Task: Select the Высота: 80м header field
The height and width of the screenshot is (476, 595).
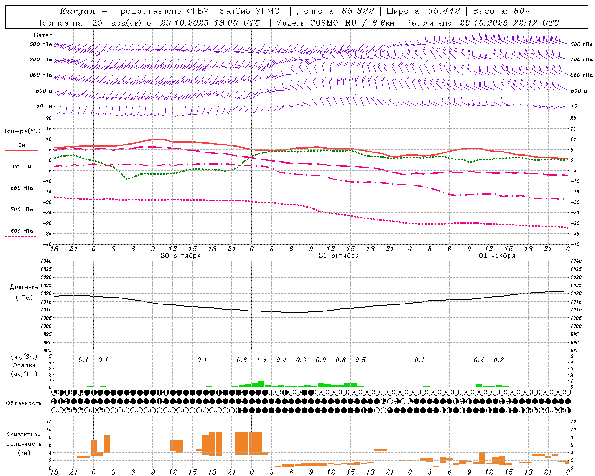Action: click(x=501, y=11)
